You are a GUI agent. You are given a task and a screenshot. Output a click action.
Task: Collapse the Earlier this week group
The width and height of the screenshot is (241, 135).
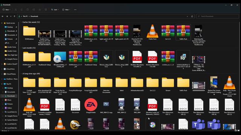click(21, 22)
